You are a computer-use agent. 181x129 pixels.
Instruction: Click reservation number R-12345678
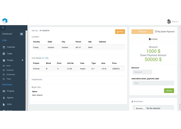[x=45, y=31]
